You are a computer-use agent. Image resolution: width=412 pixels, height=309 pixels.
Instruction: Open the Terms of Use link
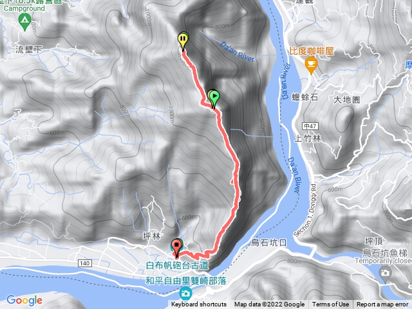pyautogui.click(x=330, y=304)
